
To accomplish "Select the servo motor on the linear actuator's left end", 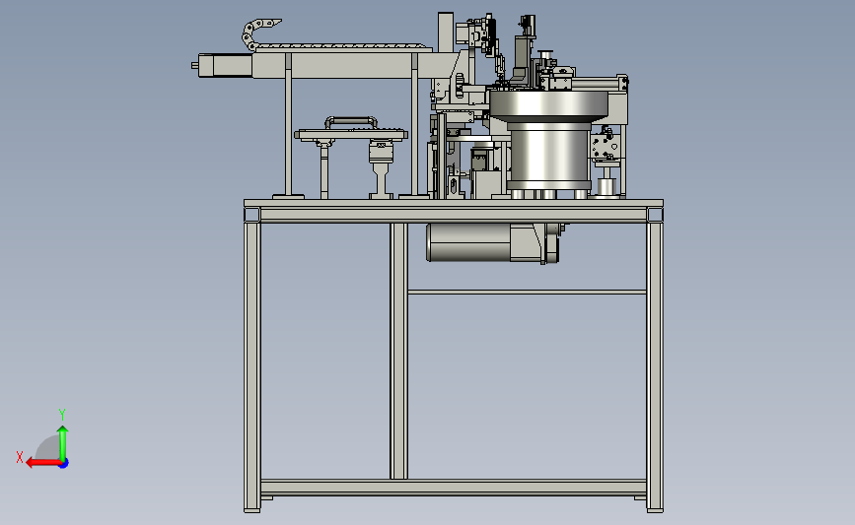I will (x=224, y=65).
